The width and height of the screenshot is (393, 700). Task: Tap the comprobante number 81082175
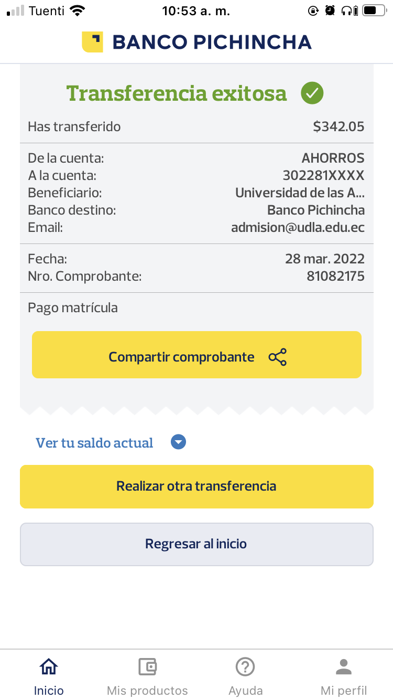coord(335,276)
